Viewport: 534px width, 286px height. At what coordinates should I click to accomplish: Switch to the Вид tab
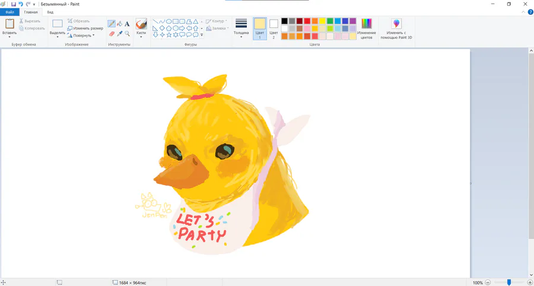point(50,12)
